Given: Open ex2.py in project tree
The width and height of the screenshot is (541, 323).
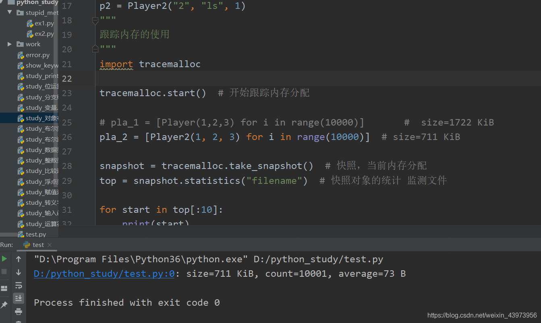Looking at the screenshot, I should (x=40, y=34).
